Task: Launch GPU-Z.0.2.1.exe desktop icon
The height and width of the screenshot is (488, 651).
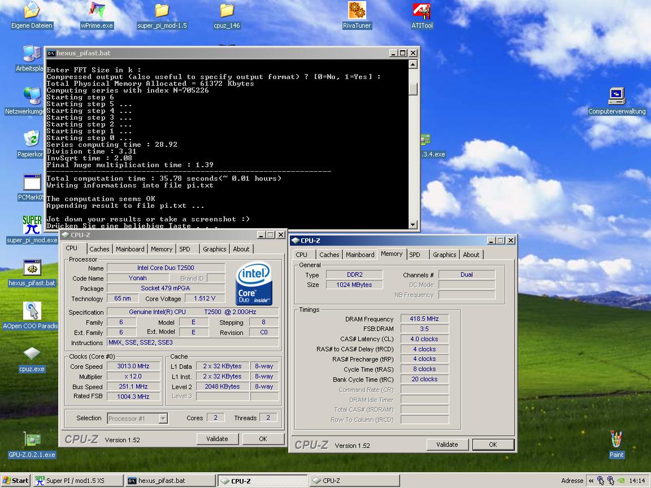Action: tap(32, 439)
